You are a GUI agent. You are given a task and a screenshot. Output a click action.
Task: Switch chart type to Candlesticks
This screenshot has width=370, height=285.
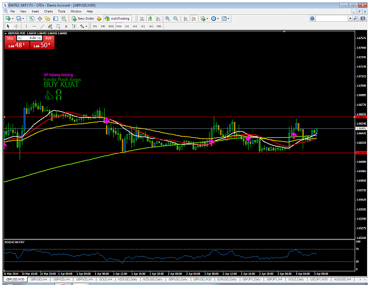click(150, 18)
